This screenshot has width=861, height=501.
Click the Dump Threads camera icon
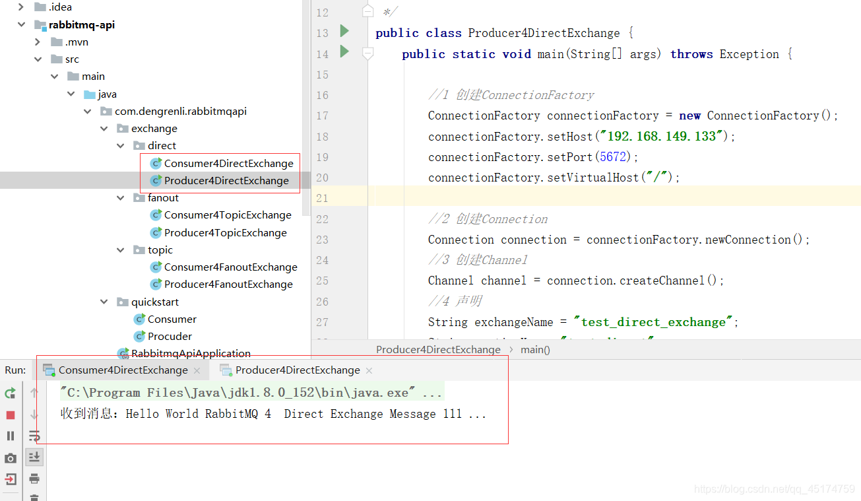tap(10, 457)
